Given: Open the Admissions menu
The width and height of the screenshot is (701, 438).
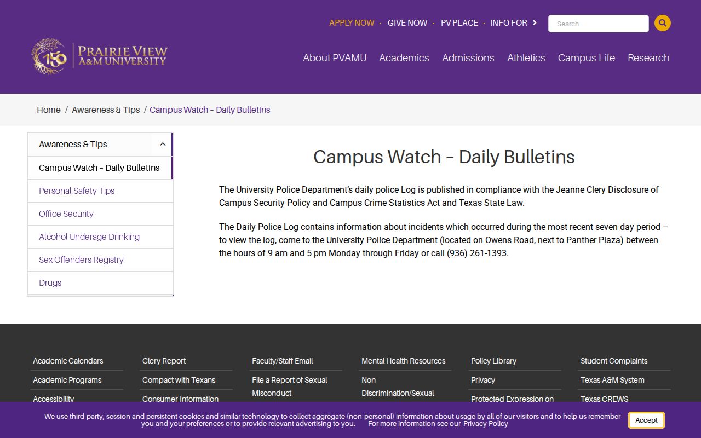Looking at the screenshot, I should click(468, 57).
